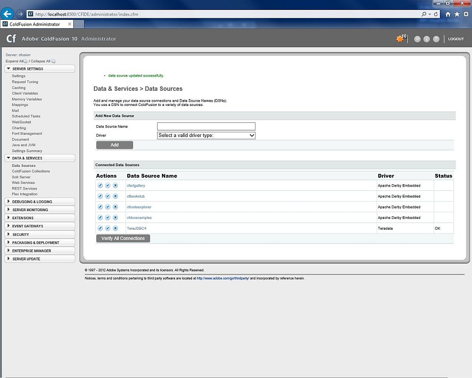Open the adobe.com thirdparty link
Screen dimensions: 472x378
click(x=223, y=278)
